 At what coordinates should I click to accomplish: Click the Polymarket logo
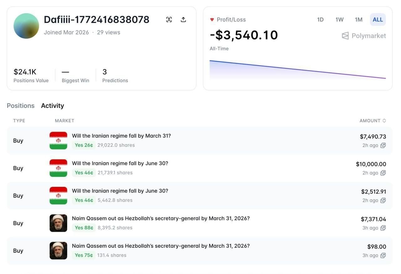pyautogui.click(x=364, y=36)
